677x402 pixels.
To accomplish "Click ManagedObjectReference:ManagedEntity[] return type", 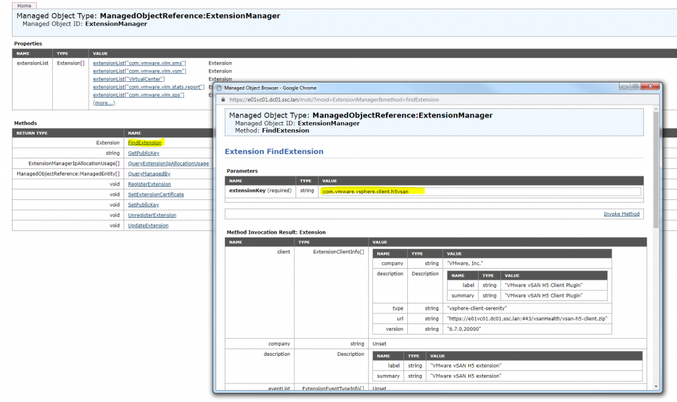I will click(68, 174).
